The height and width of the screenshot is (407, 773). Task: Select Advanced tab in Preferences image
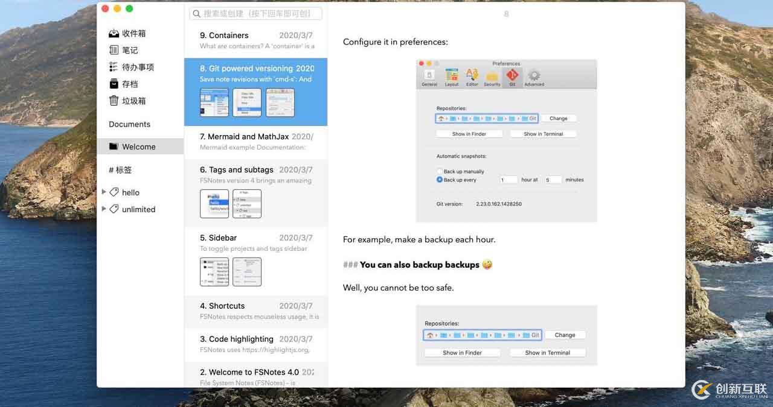coord(534,78)
